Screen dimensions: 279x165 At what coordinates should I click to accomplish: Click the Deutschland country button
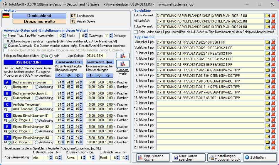pos(39,16)
